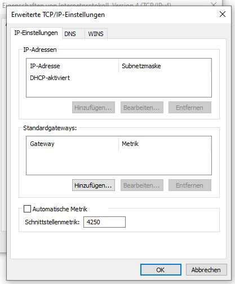Screen dimensions: 235x284
Task: Click Hinzufügen under IP-Adressen
Action: (94, 108)
